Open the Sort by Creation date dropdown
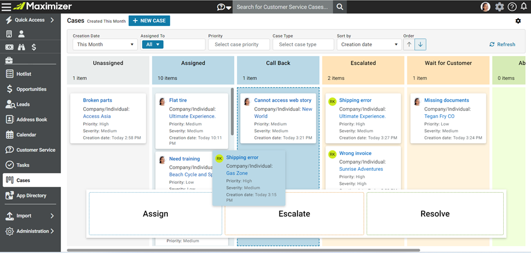531x253 pixels. (369, 44)
